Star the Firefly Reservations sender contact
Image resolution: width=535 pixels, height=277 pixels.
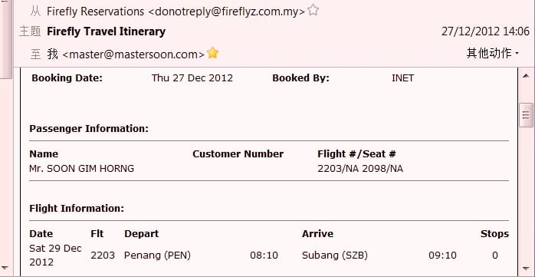point(313,11)
